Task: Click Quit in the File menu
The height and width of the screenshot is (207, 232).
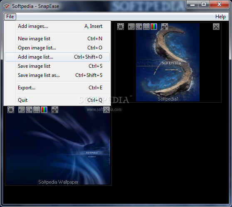Action: point(57,100)
